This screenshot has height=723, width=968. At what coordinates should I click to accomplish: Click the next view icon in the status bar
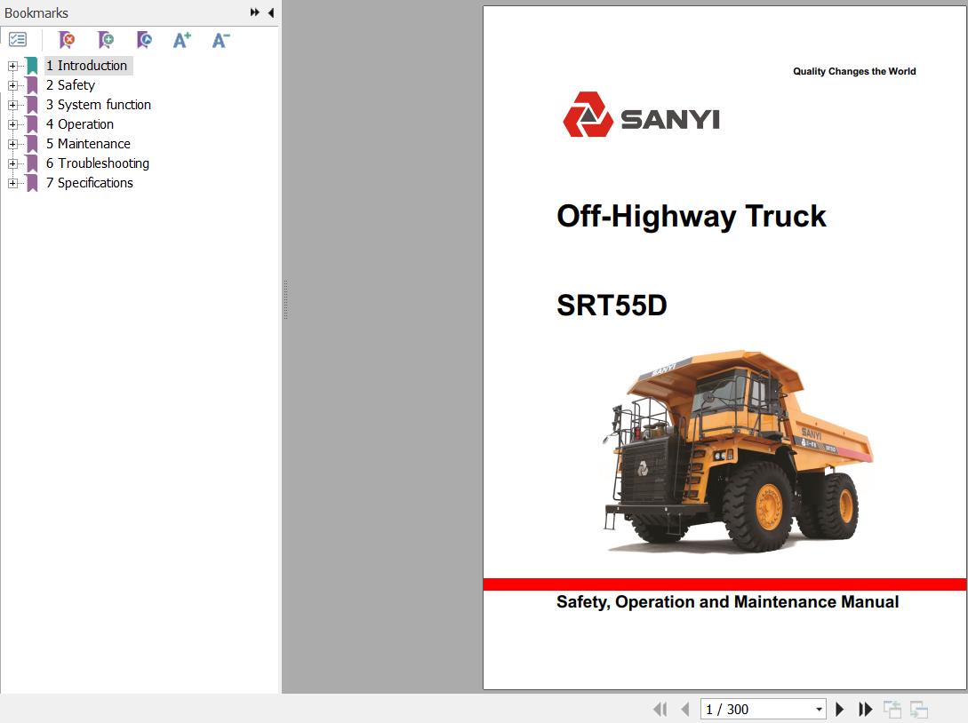click(919, 710)
